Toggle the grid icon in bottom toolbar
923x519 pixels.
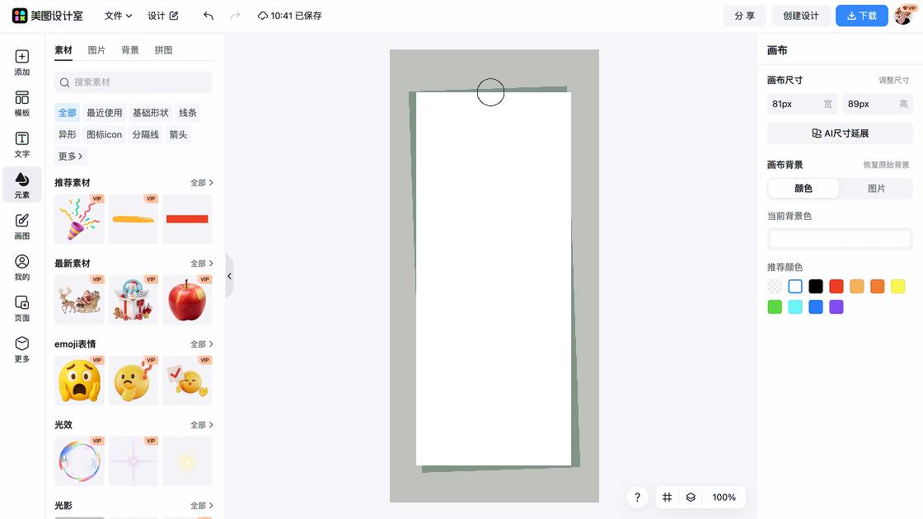click(x=668, y=498)
